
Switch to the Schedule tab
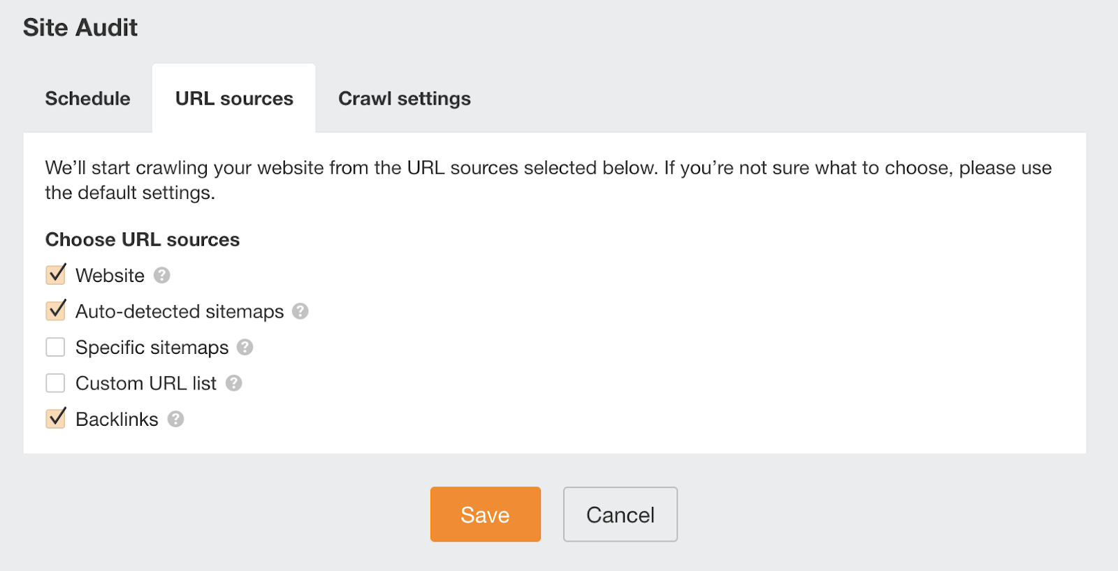87,98
